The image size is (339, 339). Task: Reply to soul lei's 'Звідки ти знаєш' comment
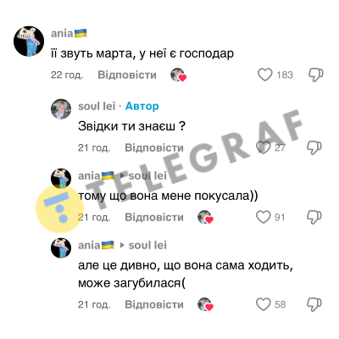click(154, 147)
